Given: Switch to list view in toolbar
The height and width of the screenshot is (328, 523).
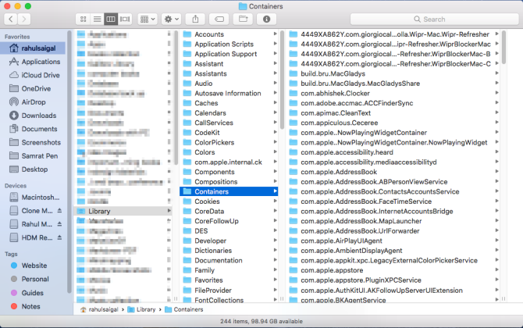Looking at the screenshot, I should [97, 19].
